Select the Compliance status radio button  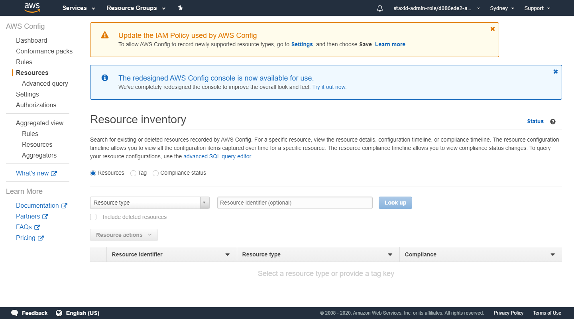(x=155, y=173)
